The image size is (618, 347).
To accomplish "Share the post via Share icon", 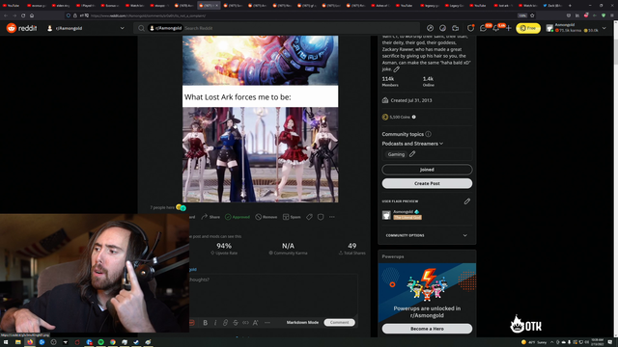I will click(211, 217).
